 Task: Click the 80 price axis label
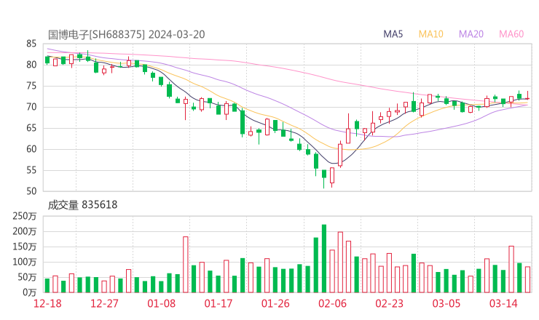31,65
